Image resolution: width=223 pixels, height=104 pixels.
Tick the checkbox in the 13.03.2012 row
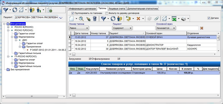point(73,37)
